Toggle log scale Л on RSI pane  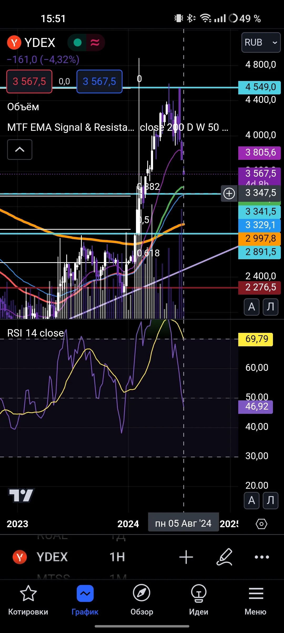pyautogui.click(x=271, y=500)
